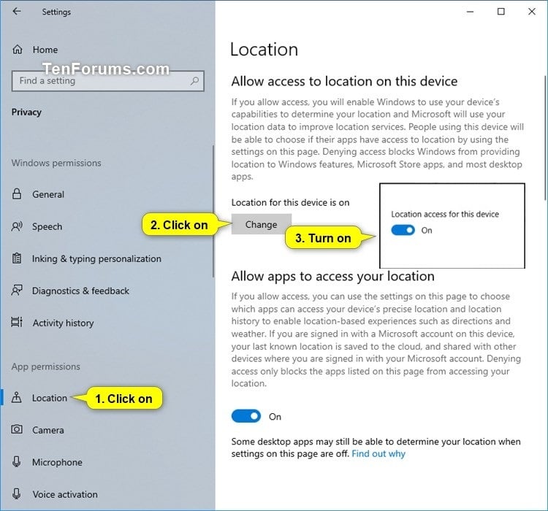The width and height of the screenshot is (548, 511).
Task: Select the Activity history icon
Action: tap(17, 322)
